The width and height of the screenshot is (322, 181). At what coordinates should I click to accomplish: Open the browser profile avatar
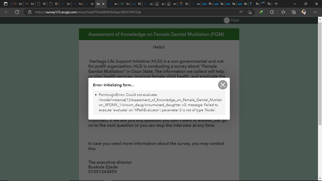304,12
